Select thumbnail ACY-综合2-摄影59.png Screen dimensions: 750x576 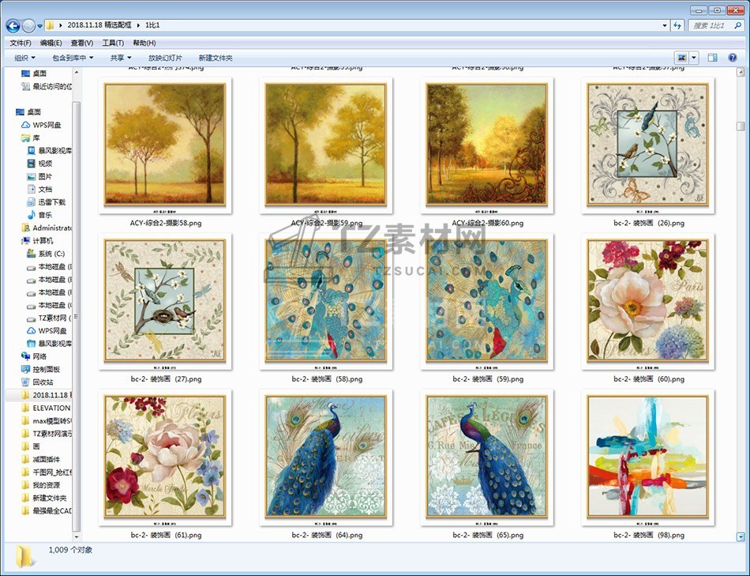click(x=326, y=145)
